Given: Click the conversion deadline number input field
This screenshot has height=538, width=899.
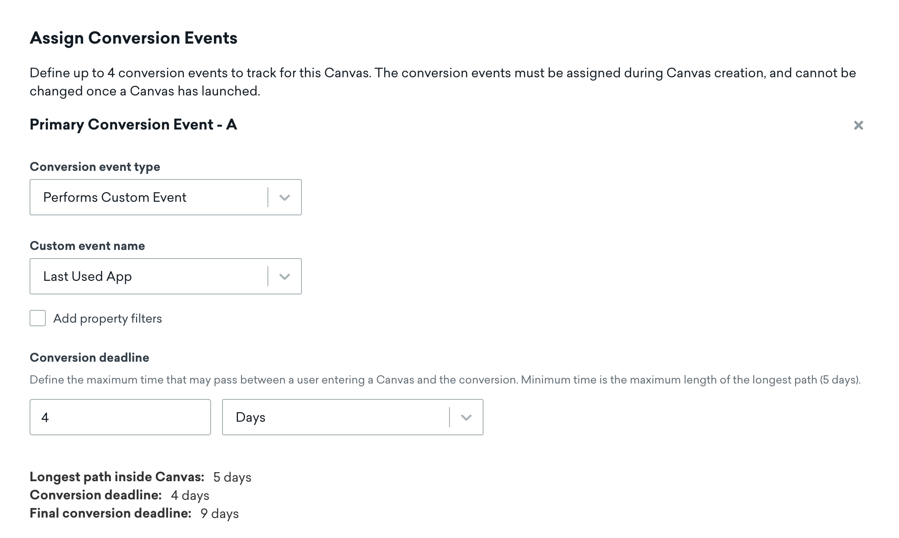Looking at the screenshot, I should click(x=120, y=417).
